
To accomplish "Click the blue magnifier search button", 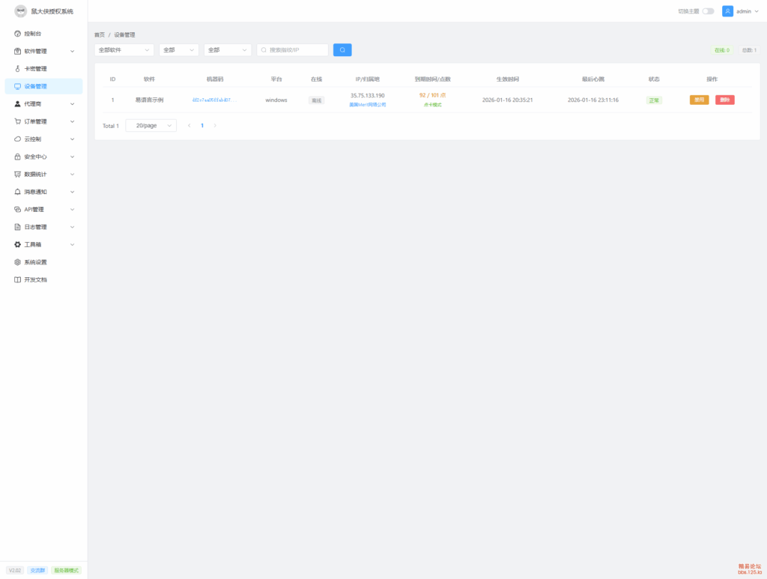I will (342, 50).
